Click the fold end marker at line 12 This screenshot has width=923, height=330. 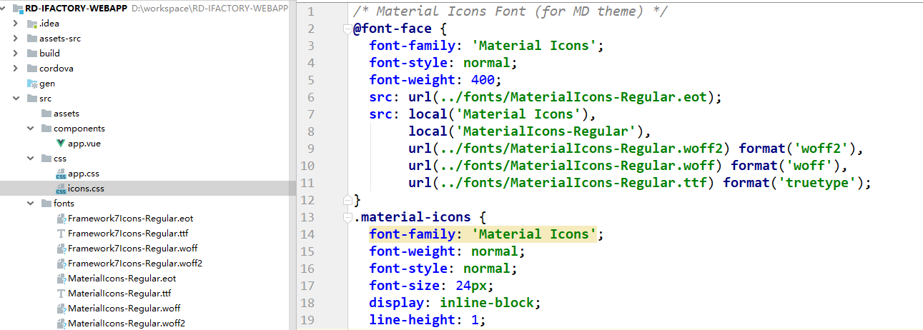[347, 199]
